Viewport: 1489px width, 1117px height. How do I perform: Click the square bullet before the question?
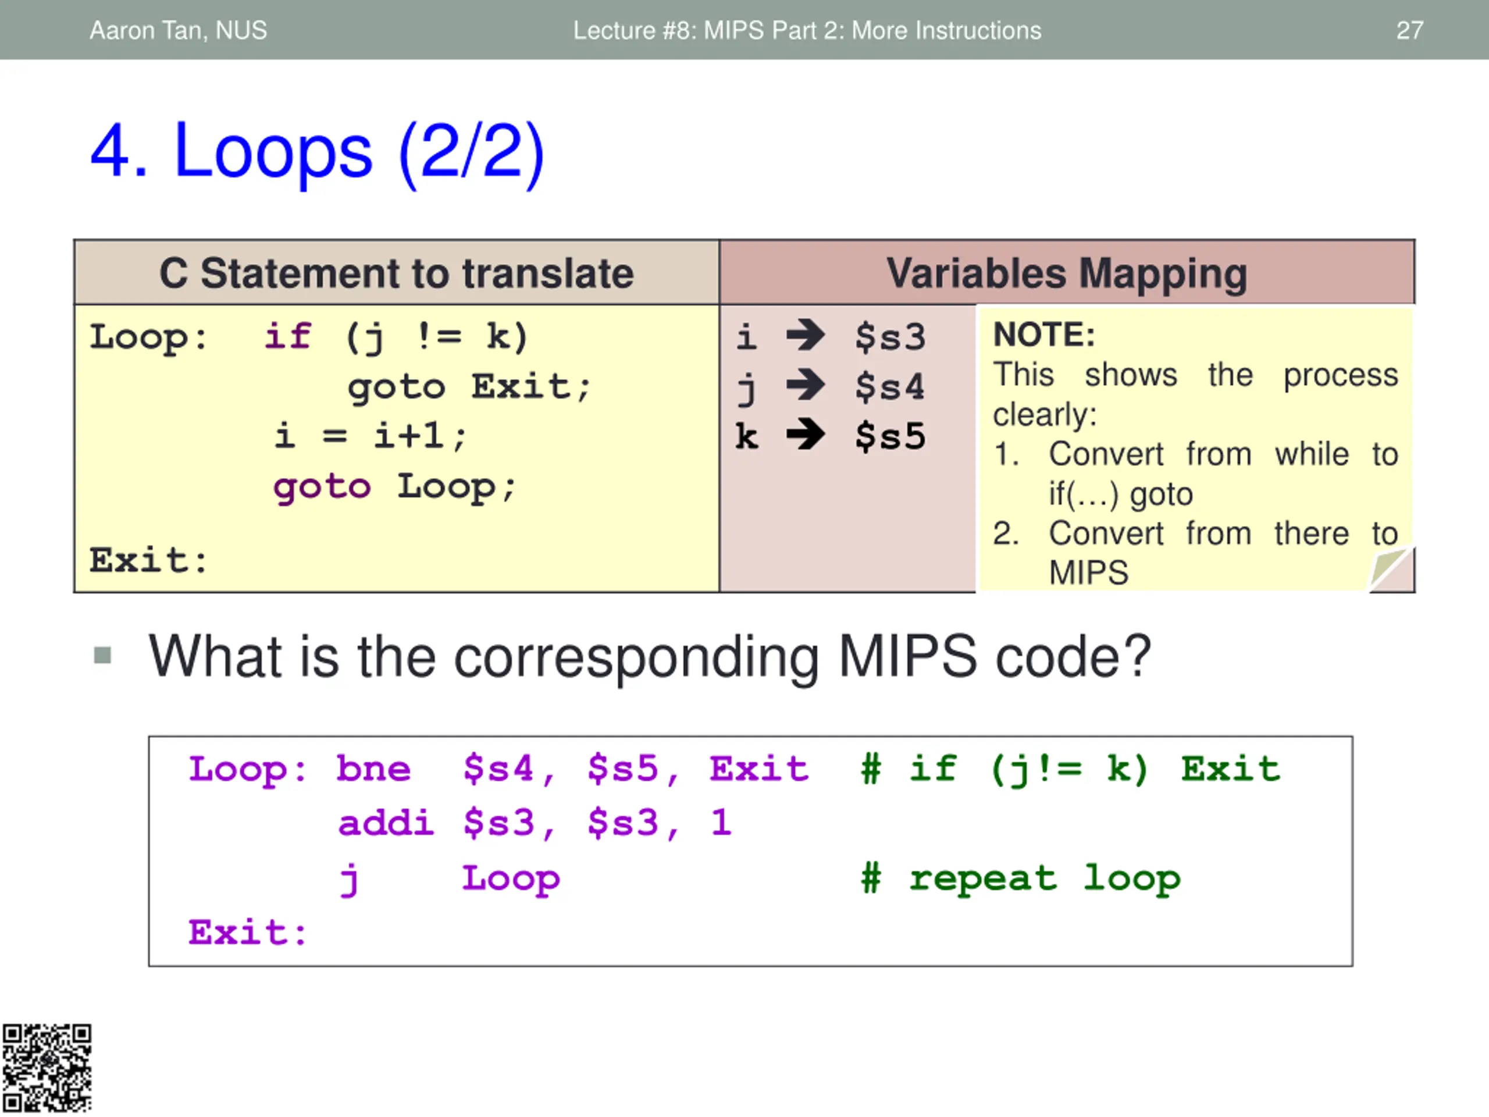tap(102, 655)
